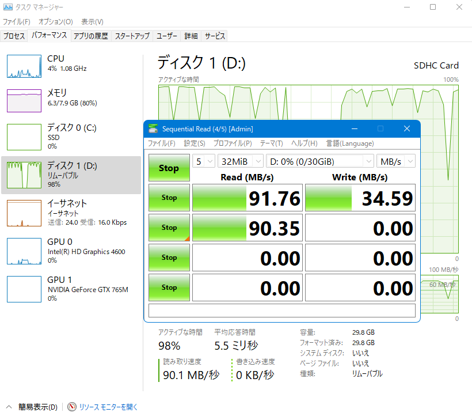Maximize the Task Manager window
472x420 pixels.
pyautogui.click(x=433, y=7)
